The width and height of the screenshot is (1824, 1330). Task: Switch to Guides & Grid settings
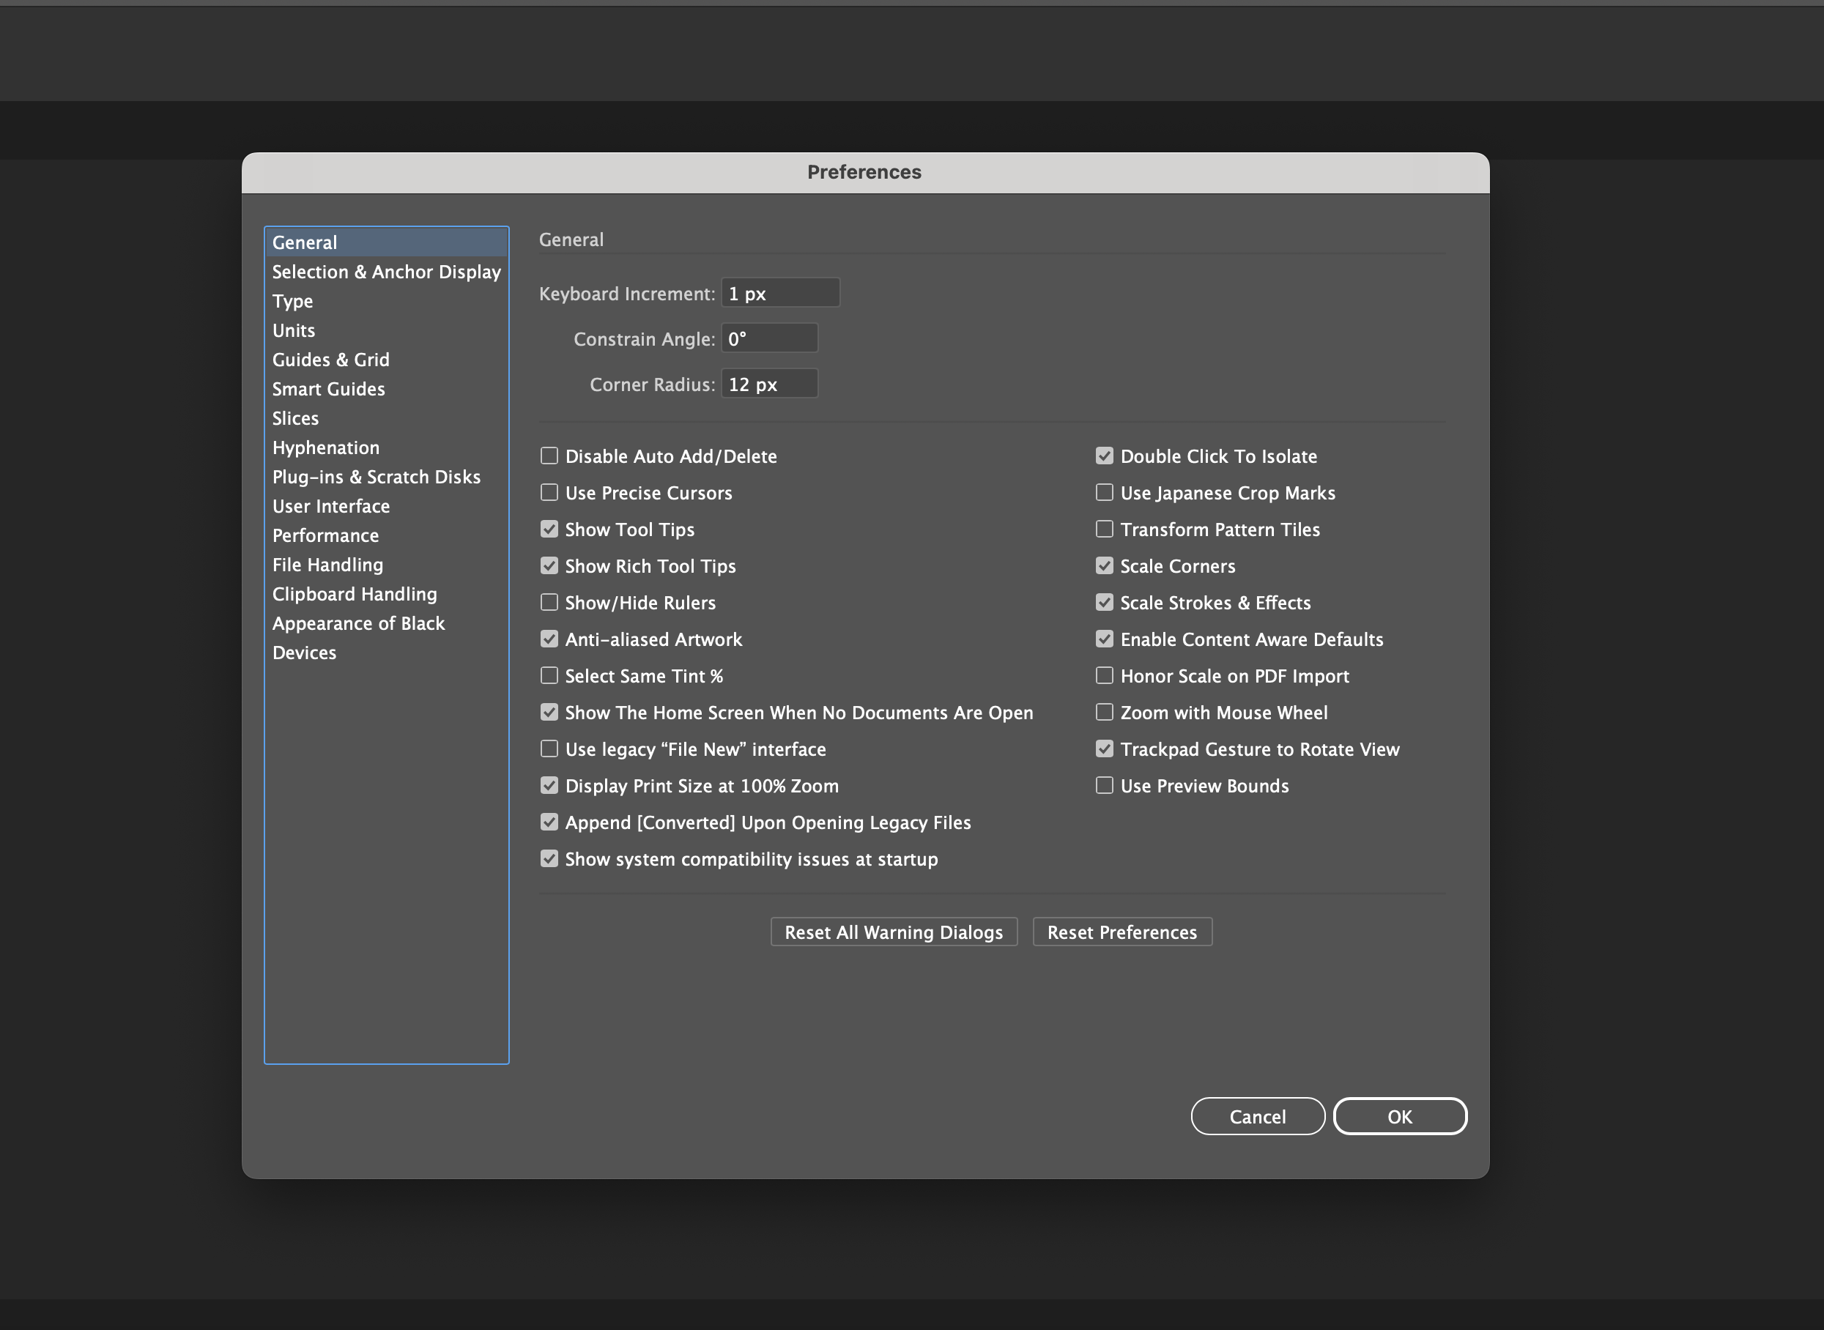coord(330,359)
